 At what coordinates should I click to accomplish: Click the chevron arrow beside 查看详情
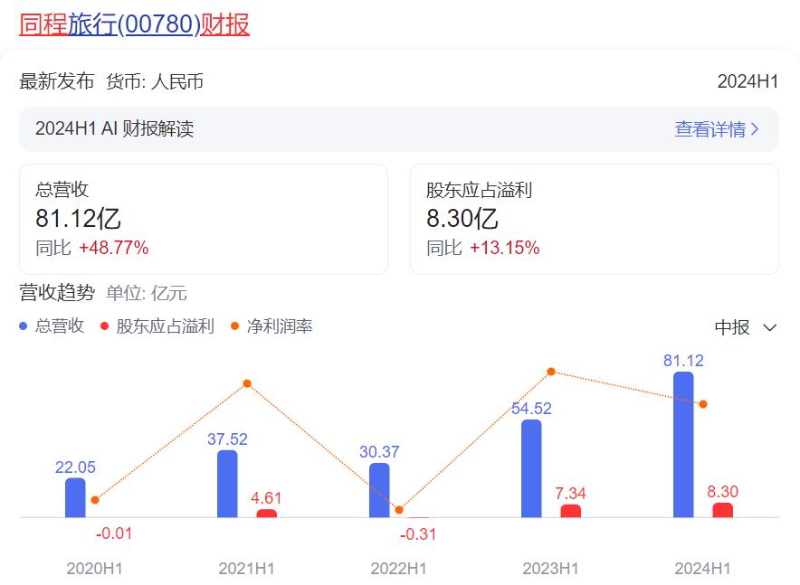[755, 129]
